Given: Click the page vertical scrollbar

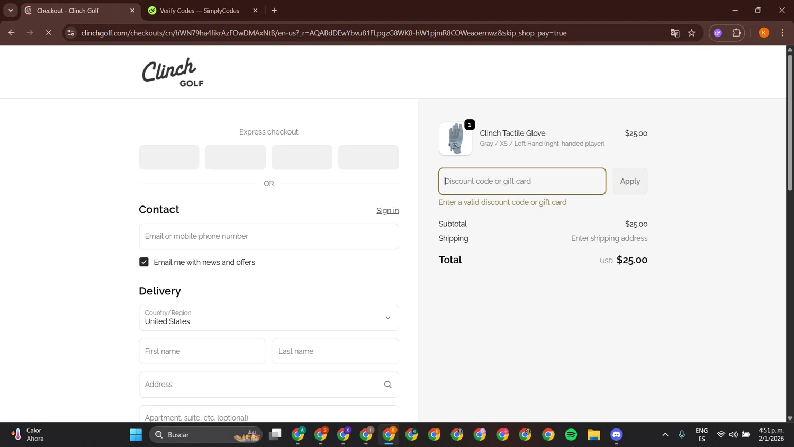Looking at the screenshot, I should tap(790, 122).
